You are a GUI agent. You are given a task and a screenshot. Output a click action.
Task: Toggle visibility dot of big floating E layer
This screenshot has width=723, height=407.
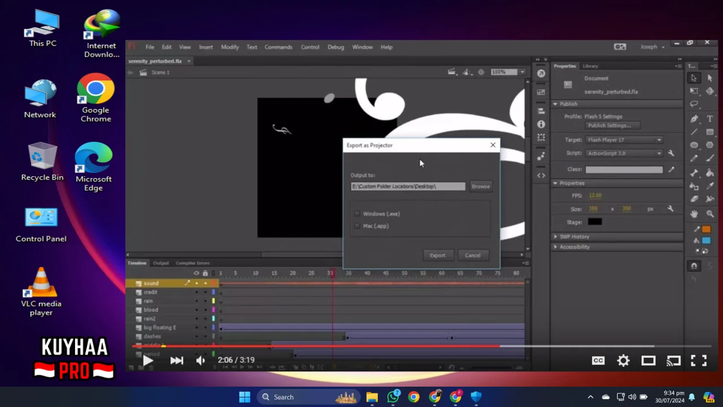click(197, 327)
